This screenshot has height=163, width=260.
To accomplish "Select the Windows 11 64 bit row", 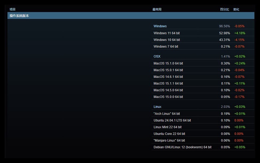I will pyautogui.click(x=203, y=33).
